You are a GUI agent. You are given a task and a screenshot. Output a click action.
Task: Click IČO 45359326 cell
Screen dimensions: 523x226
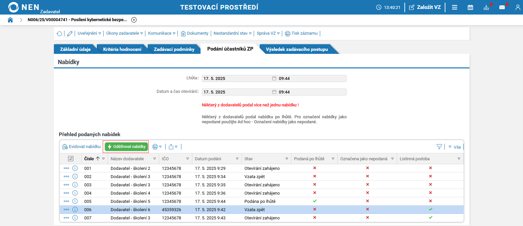[171, 209]
